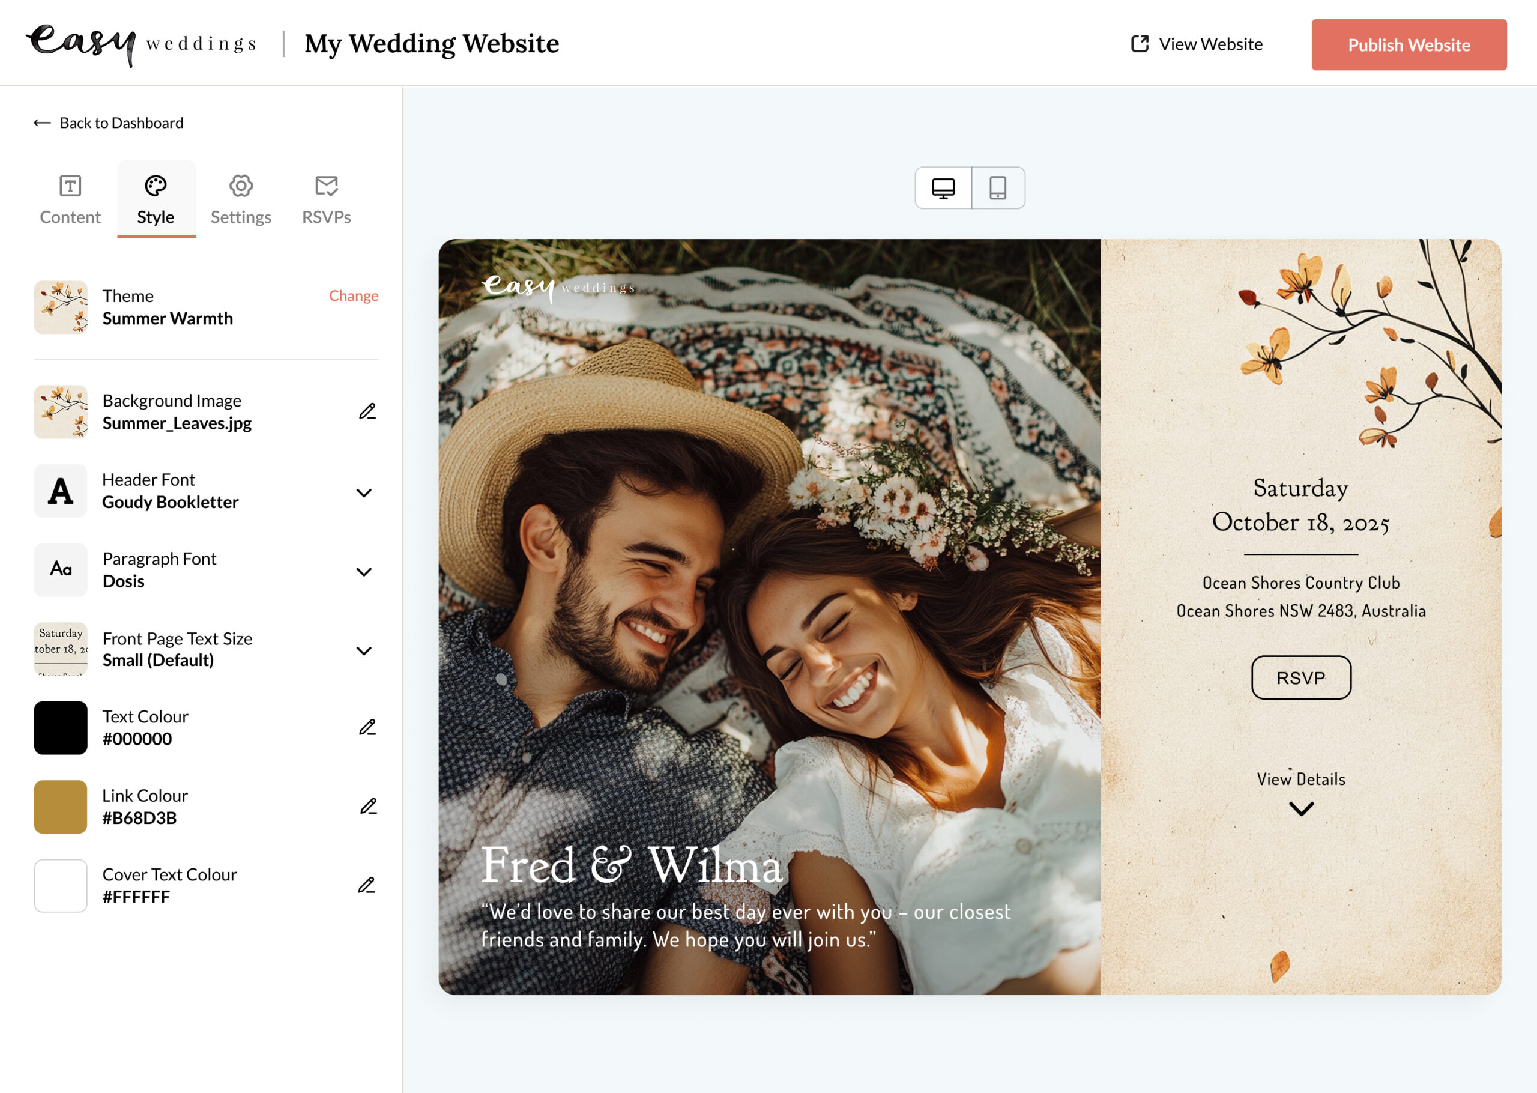This screenshot has width=1537, height=1093.
Task: Expand the Paragraph Font dropdown
Action: 364,571
